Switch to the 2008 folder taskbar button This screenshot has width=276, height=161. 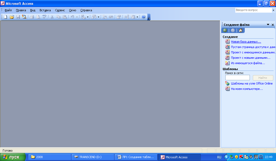point(50,157)
